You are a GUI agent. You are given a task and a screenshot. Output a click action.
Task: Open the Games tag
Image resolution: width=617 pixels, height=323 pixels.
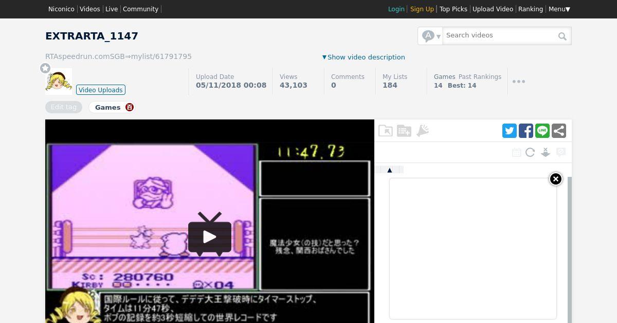tap(108, 107)
